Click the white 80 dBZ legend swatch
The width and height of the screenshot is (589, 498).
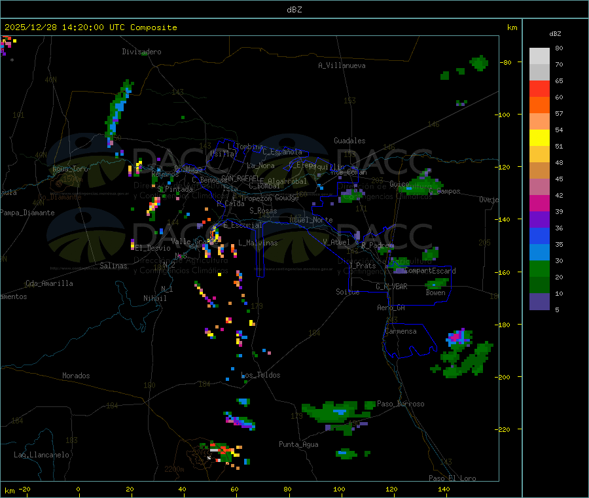[x=539, y=56]
